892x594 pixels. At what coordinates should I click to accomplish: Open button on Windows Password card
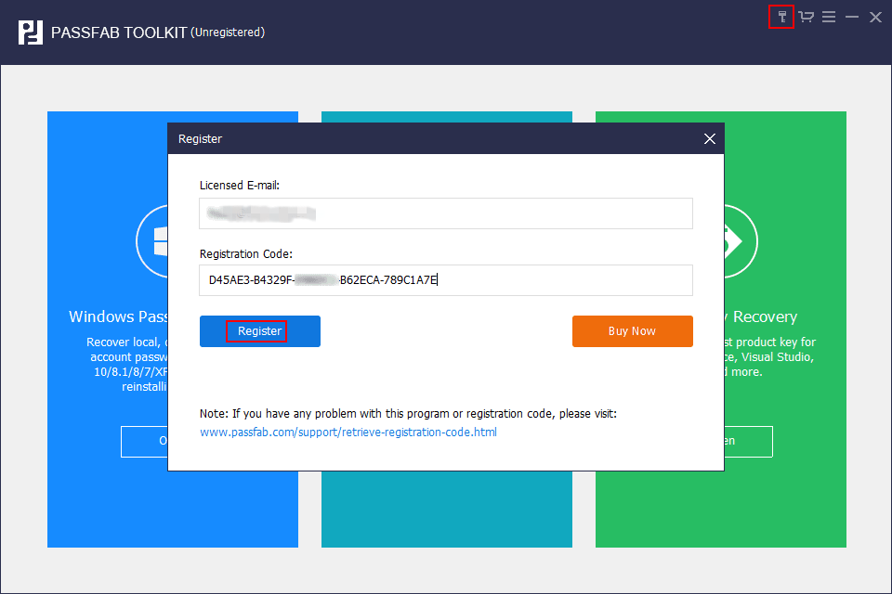pos(145,441)
